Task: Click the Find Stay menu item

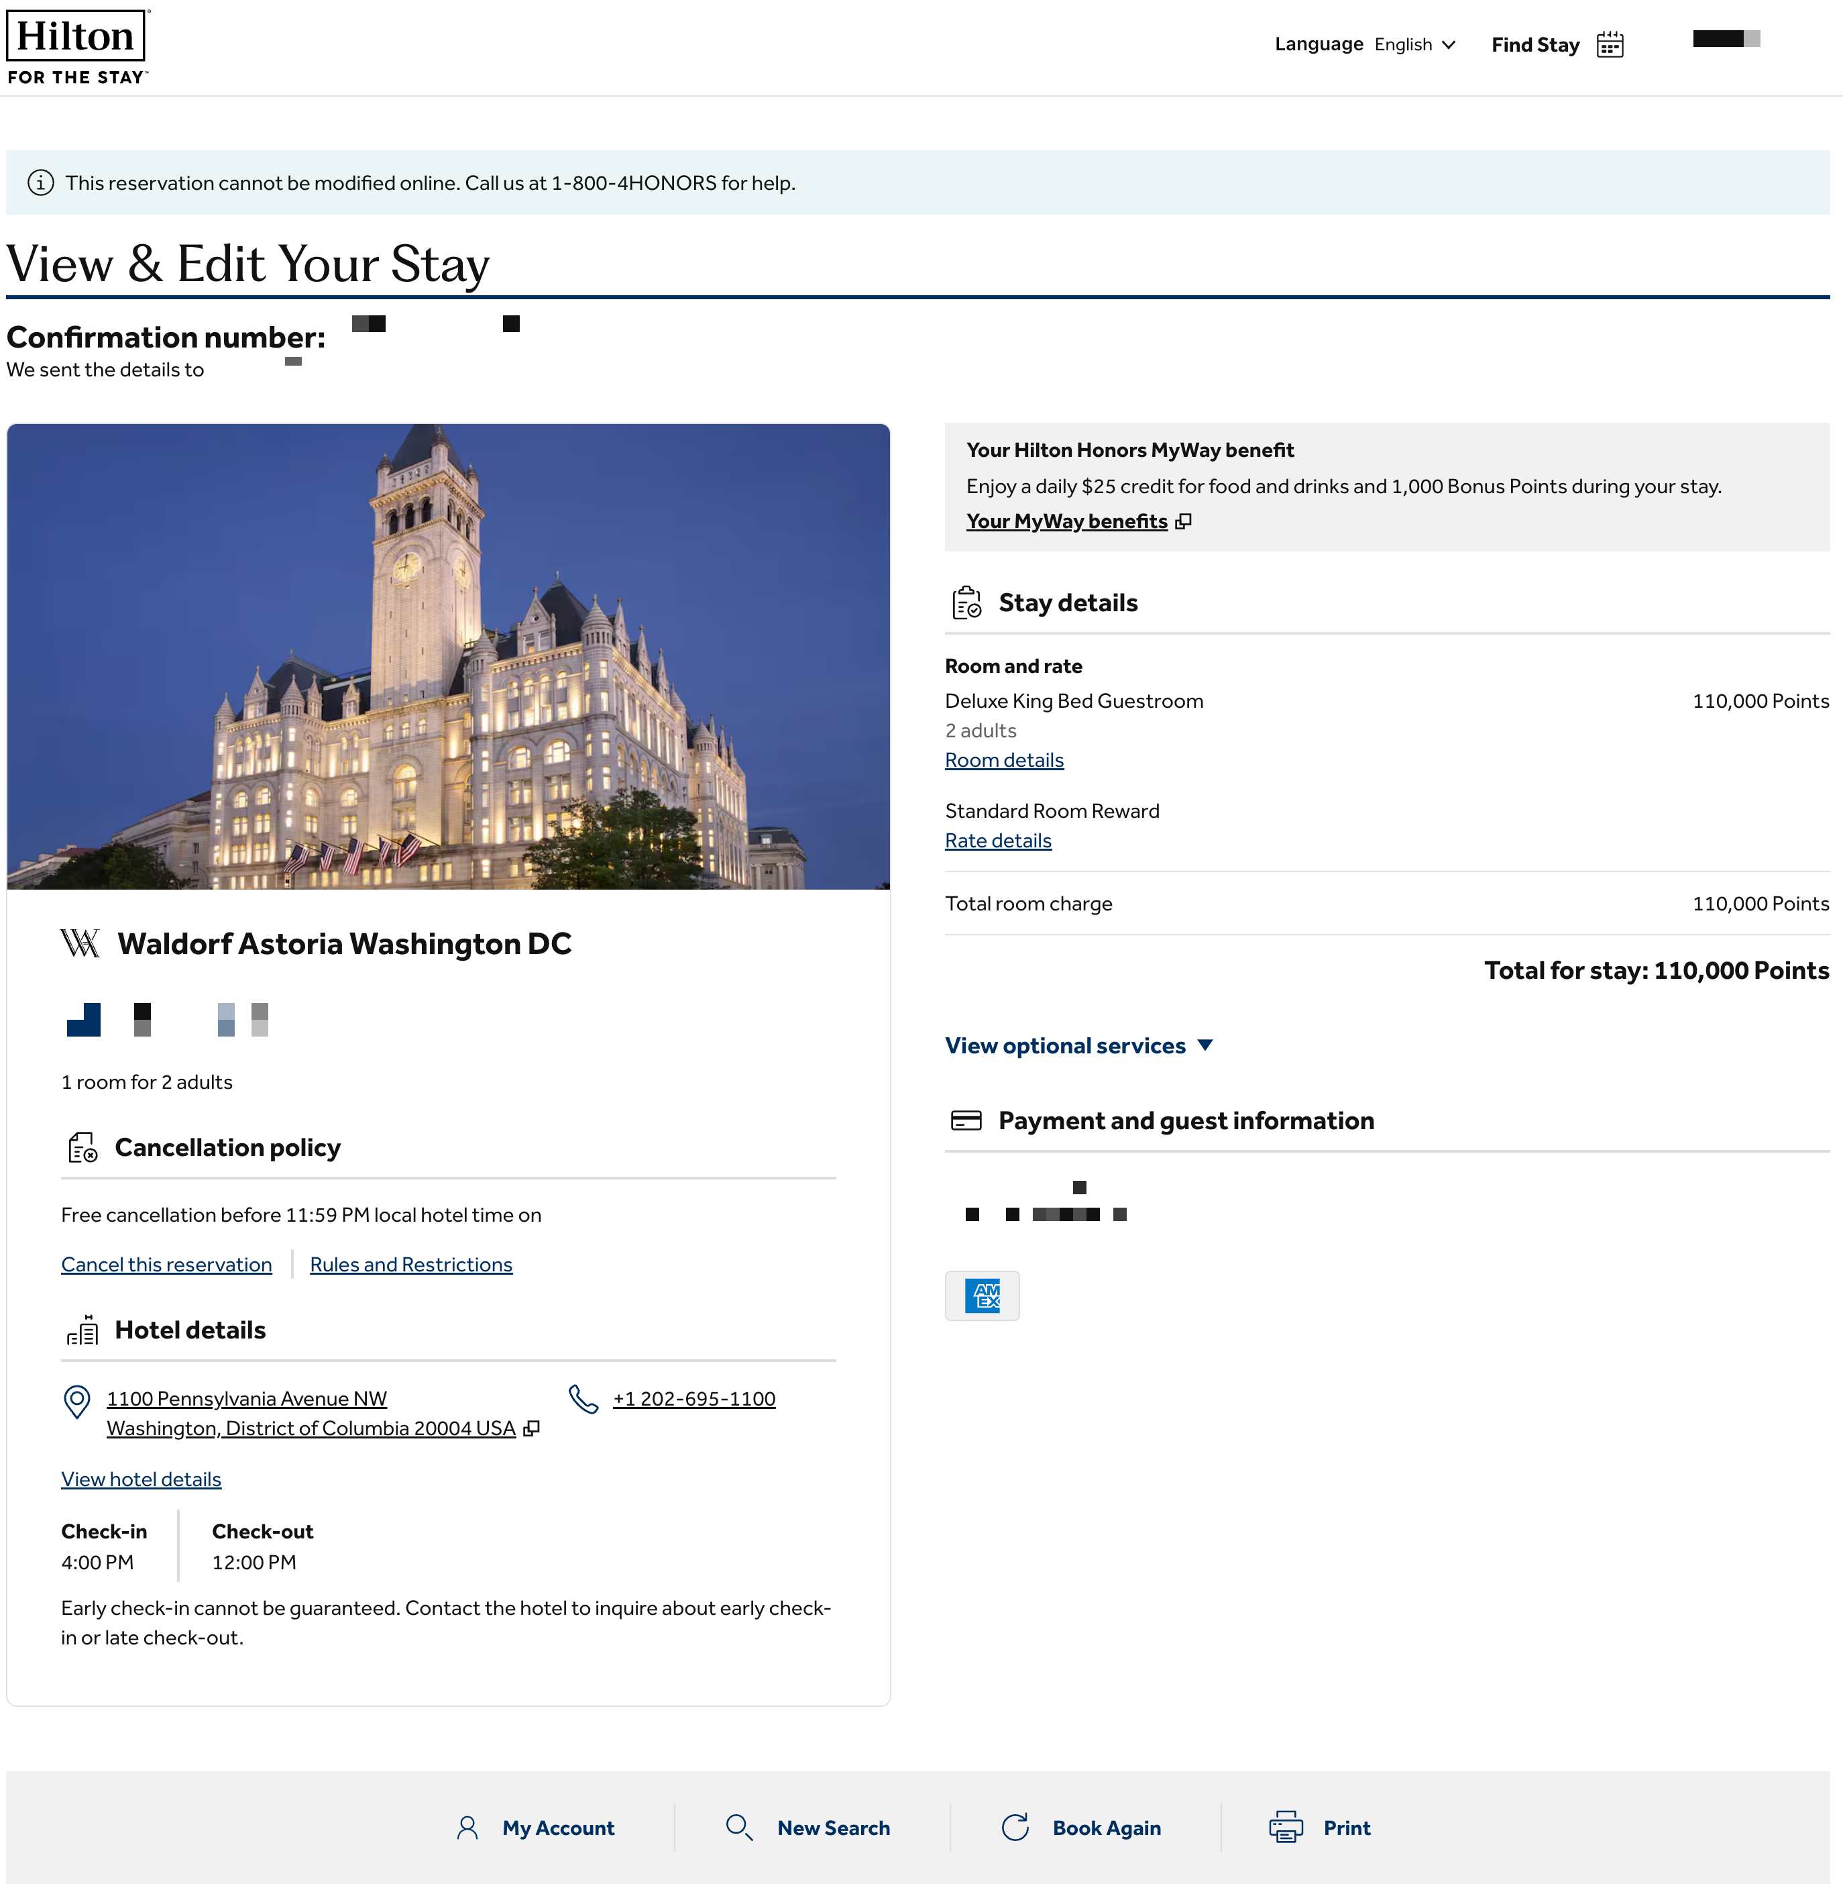Action: click(x=1534, y=44)
